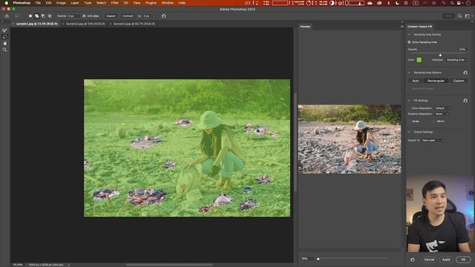Open the Layer menu
475x267 pixels.
[75, 3]
